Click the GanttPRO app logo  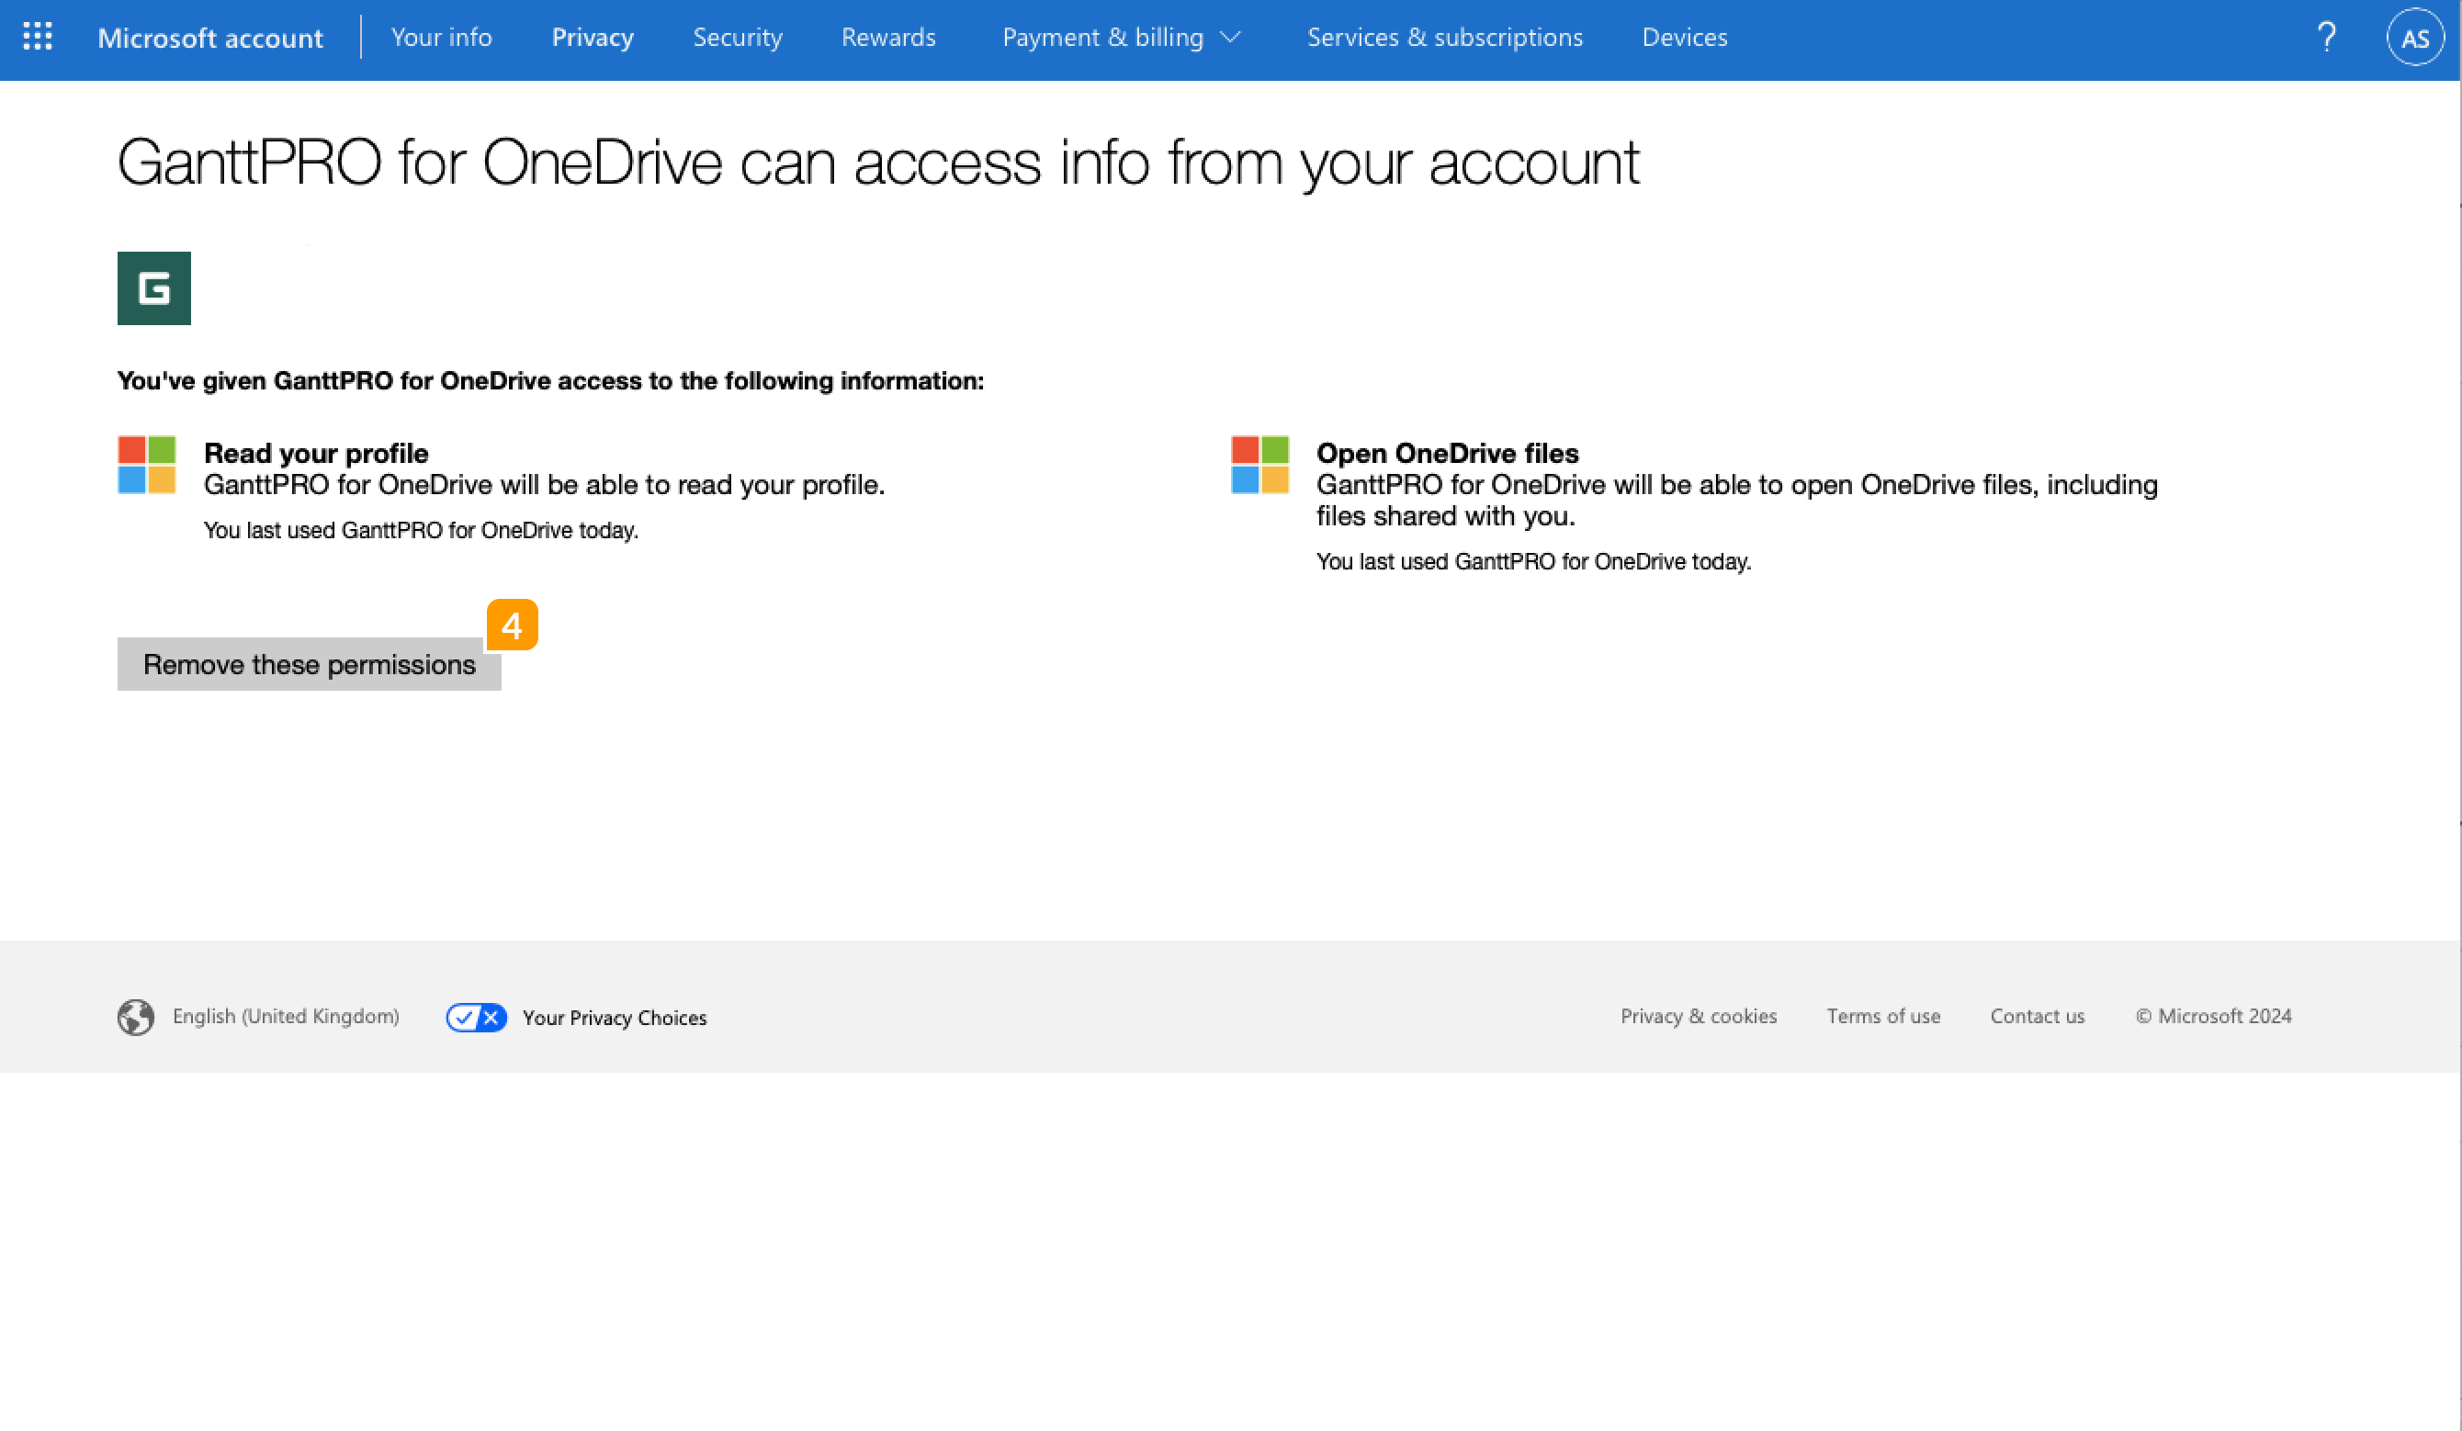pos(154,288)
